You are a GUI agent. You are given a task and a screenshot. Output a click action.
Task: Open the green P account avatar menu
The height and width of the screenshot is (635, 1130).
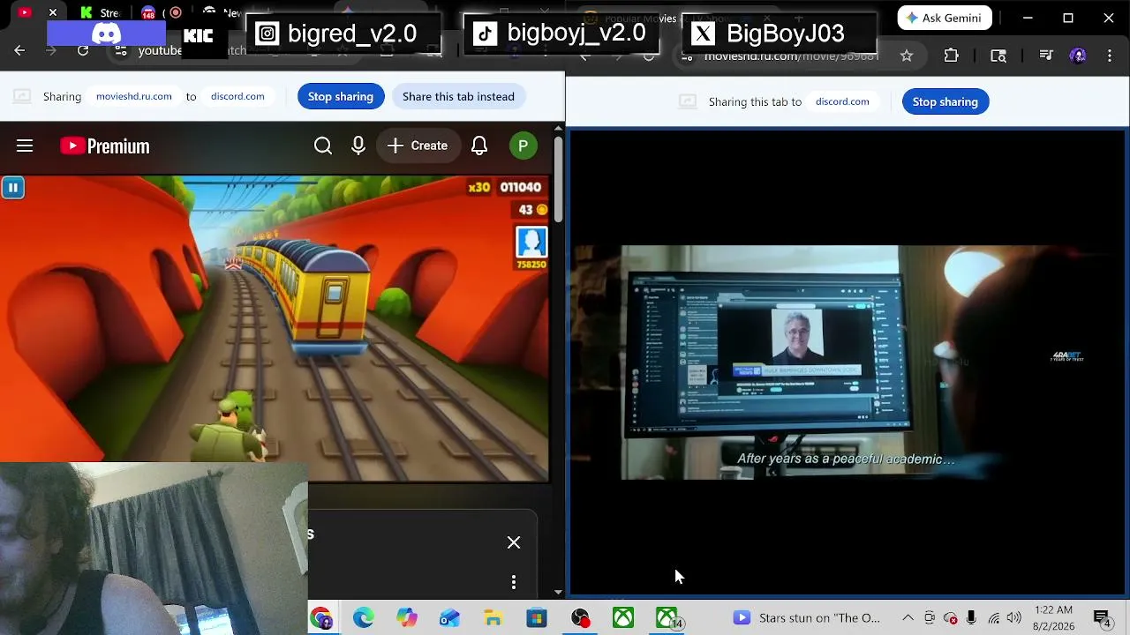[x=524, y=146]
